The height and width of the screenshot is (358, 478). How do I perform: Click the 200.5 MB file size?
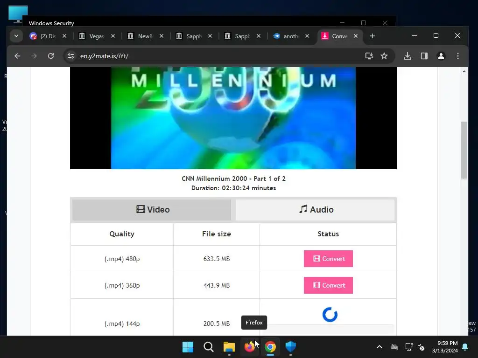[217, 324]
